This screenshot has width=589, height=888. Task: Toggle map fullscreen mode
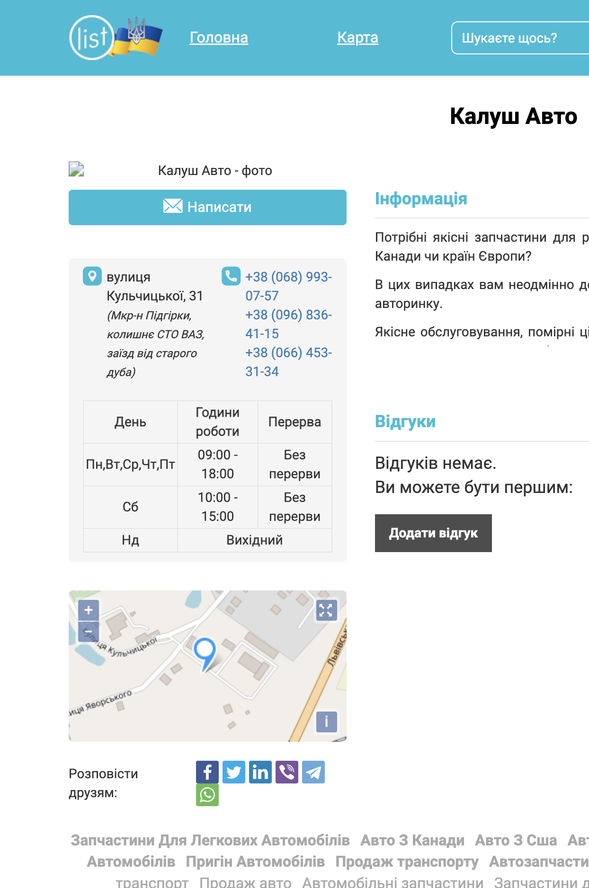pos(326,610)
